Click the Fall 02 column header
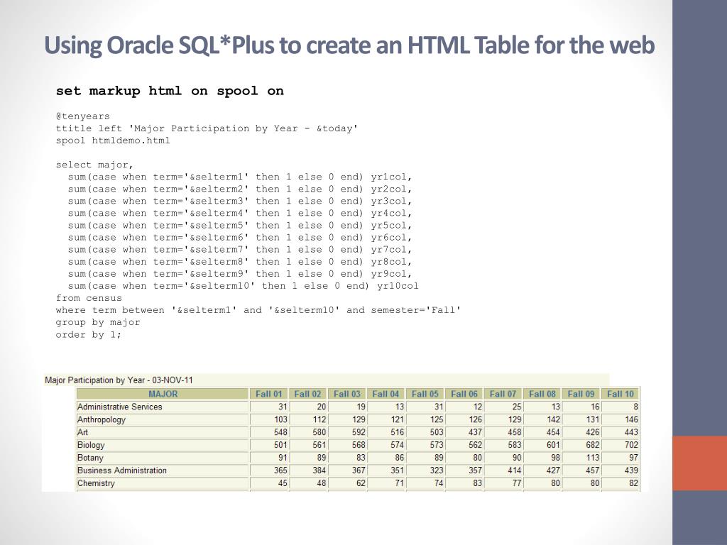Viewport: 727px width, 545px height. pos(308,394)
